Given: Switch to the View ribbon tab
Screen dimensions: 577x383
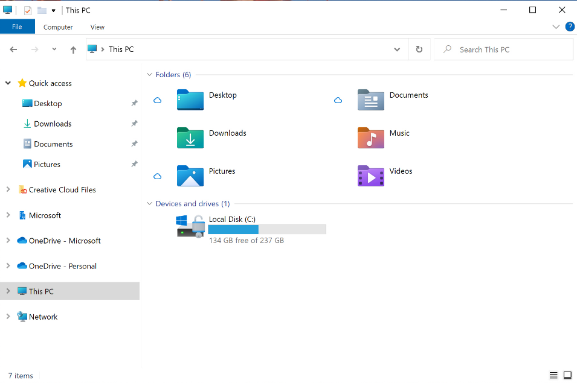Looking at the screenshot, I should (x=97, y=27).
